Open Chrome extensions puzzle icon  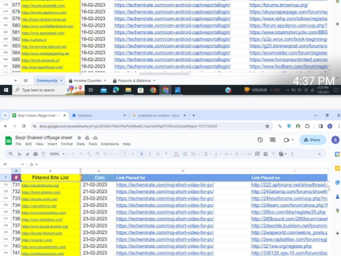point(307,126)
